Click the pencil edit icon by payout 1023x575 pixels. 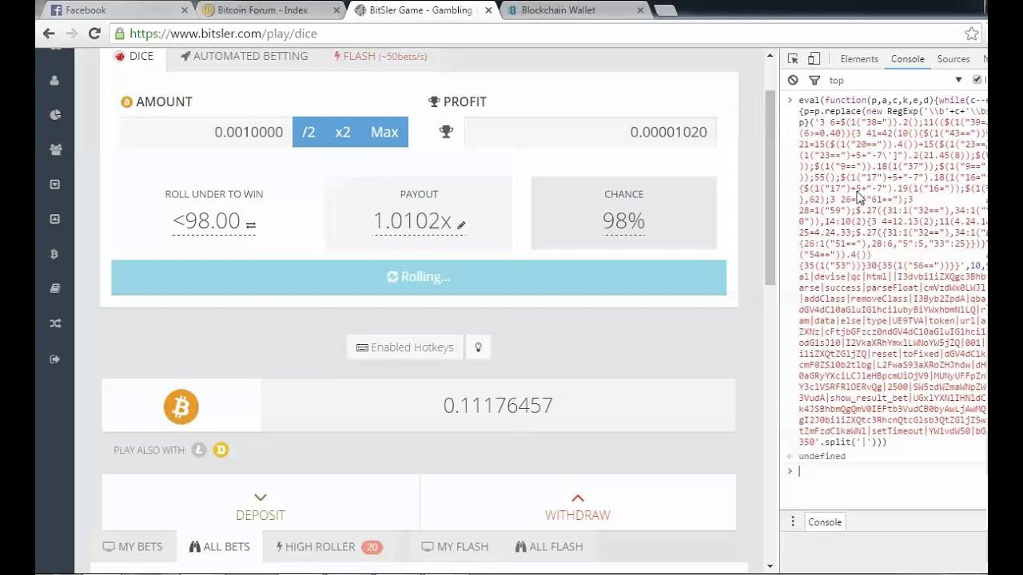(x=461, y=224)
